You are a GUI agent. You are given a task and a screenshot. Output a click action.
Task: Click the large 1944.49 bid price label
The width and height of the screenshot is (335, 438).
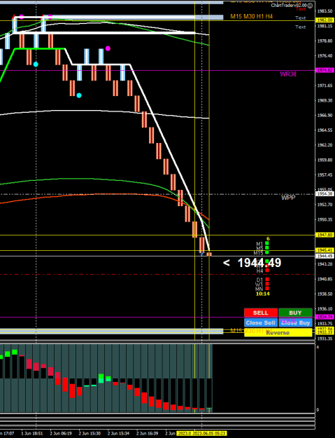259,263
